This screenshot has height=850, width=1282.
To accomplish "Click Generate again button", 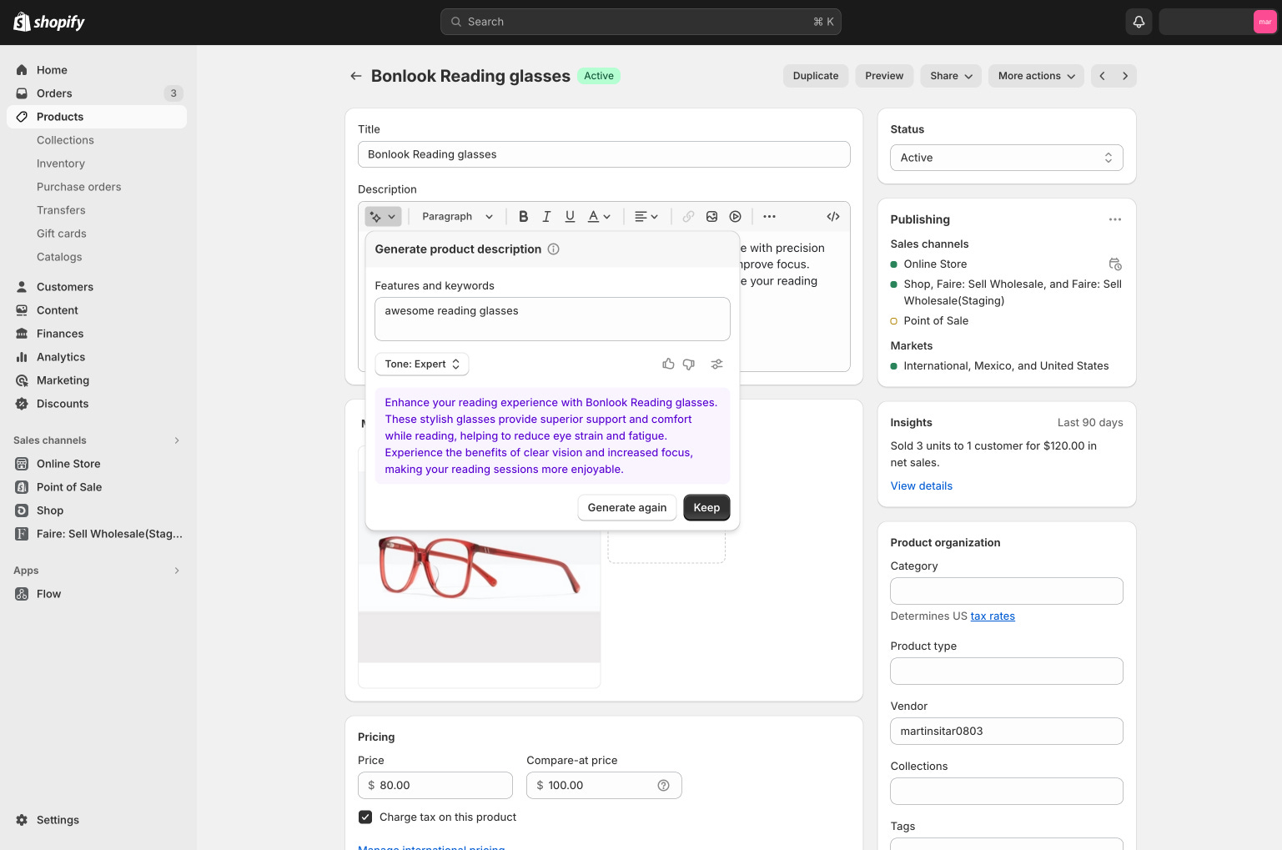I will [627, 508].
